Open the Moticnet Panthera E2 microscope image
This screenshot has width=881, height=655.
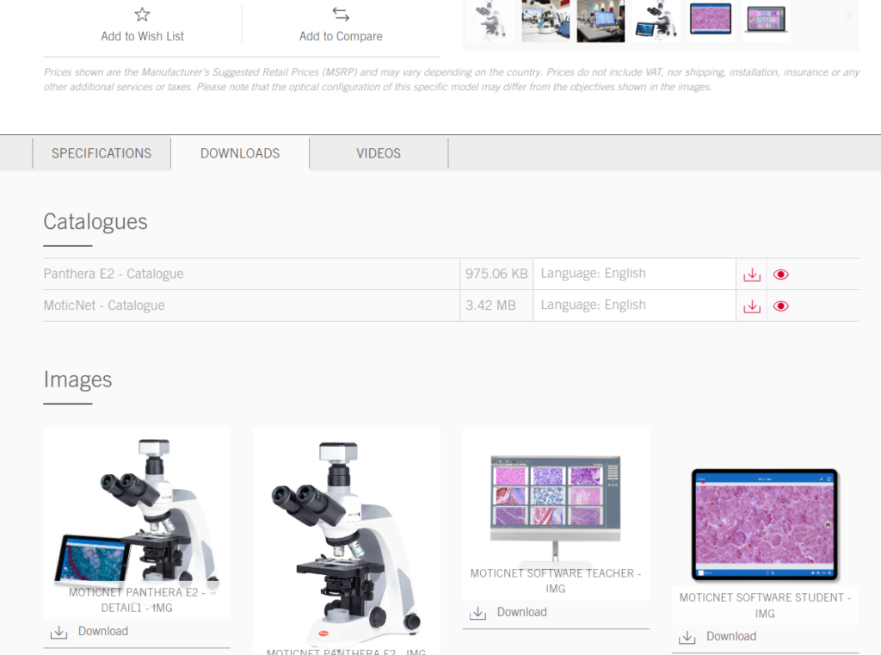346,540
